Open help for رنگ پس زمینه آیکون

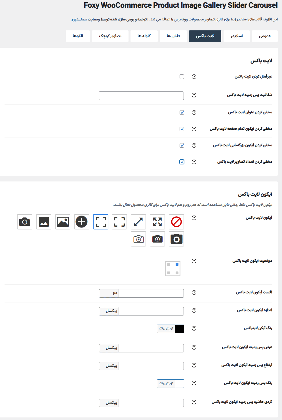(194, 383)
